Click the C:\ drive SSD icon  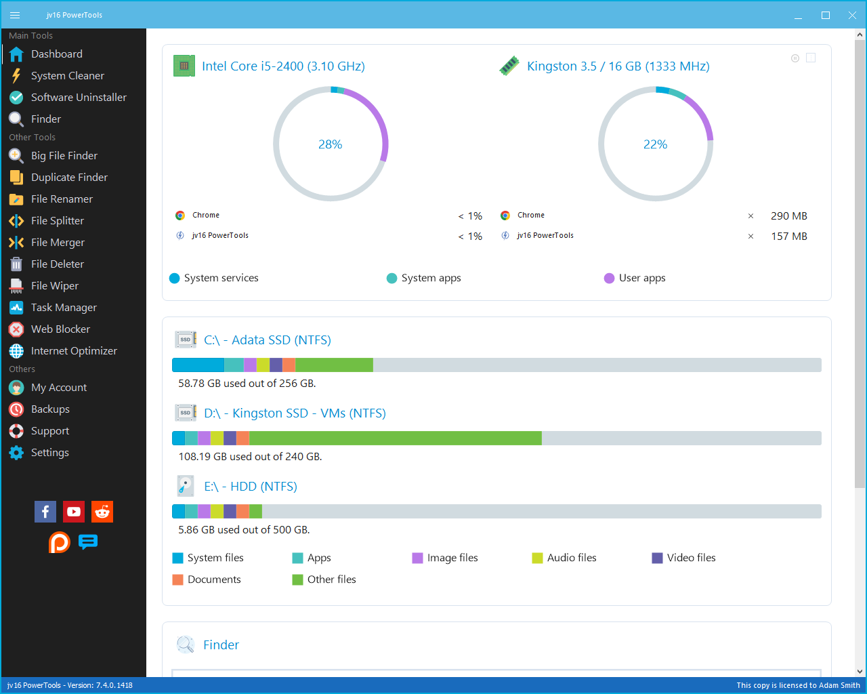click(186, 340)
